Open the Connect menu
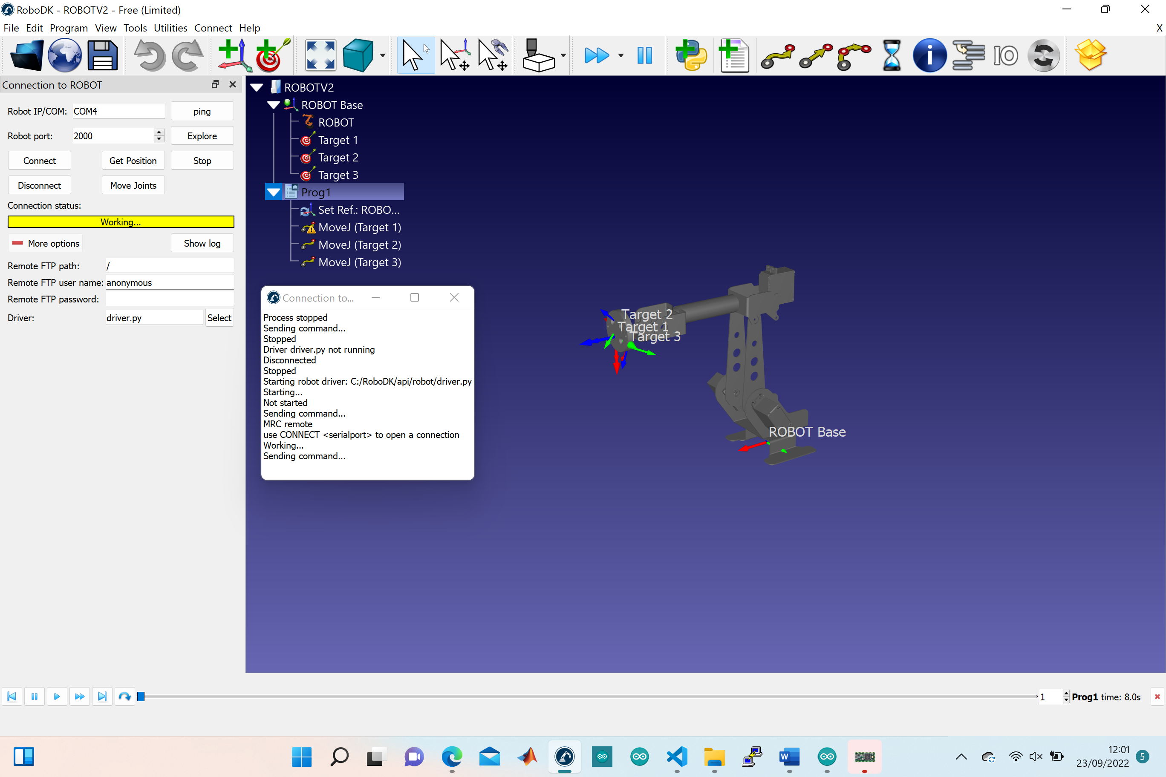 coord(213,28)
